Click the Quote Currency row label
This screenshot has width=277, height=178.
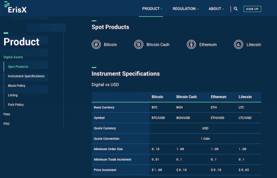pos(105,128)
